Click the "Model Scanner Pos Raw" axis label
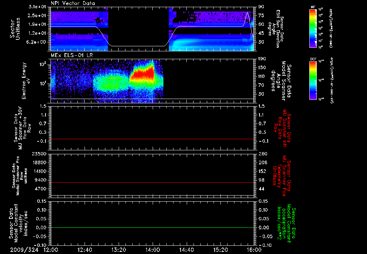Screen dimensions: 367x254 19,176
